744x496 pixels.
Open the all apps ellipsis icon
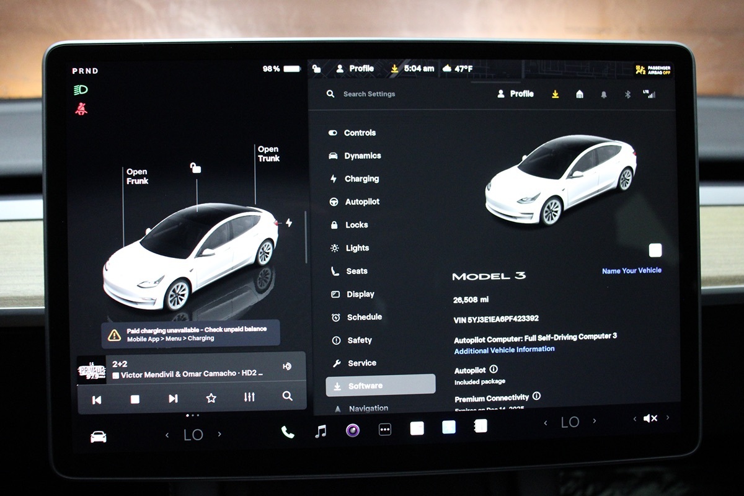pyautogui.click(x=385, y=430)
